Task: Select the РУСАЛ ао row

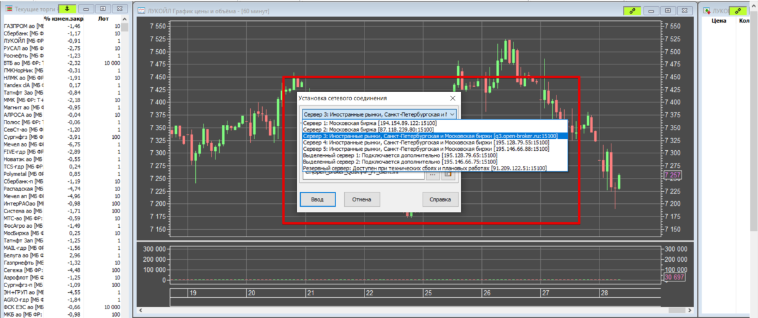Action: [x=62, y=48]
